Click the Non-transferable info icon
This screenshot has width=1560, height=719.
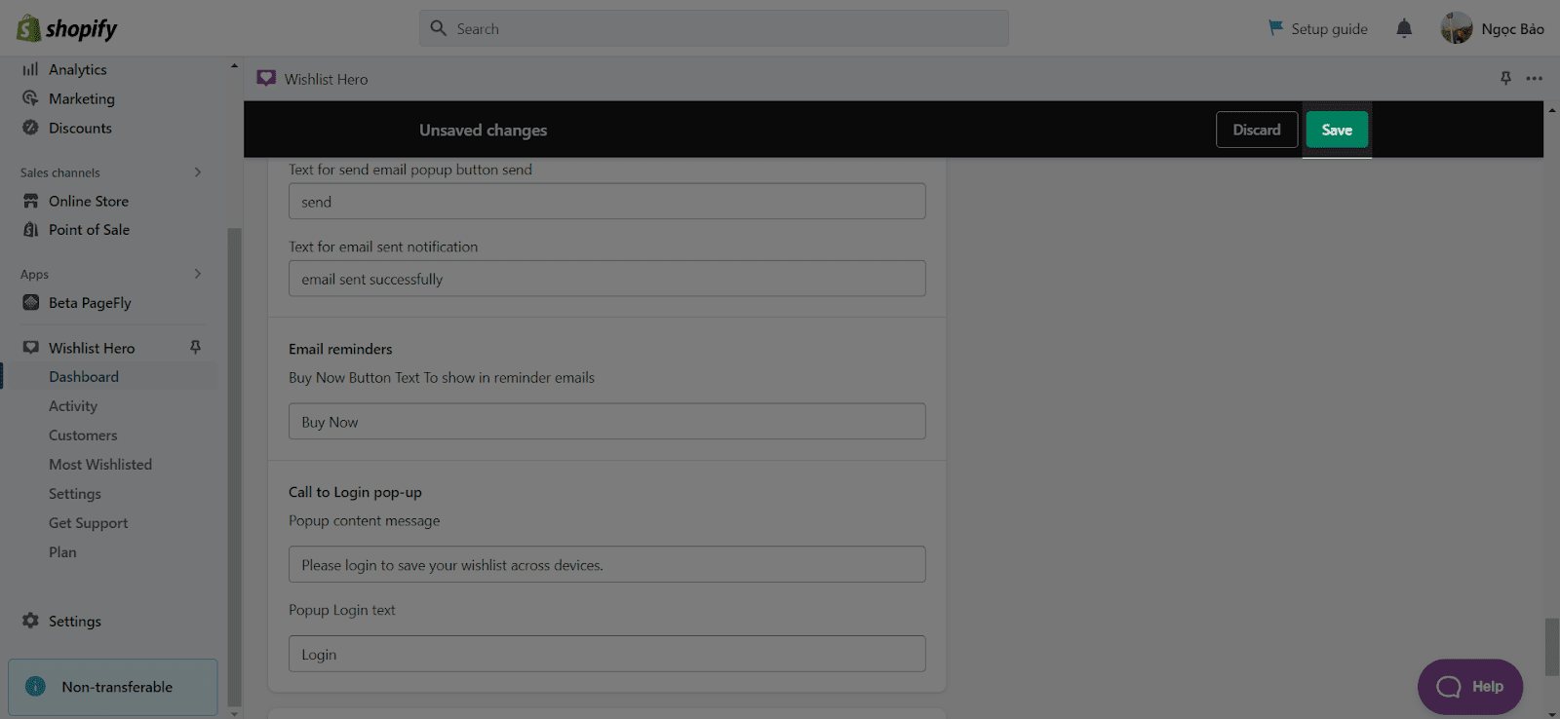(x=36, y=686)
